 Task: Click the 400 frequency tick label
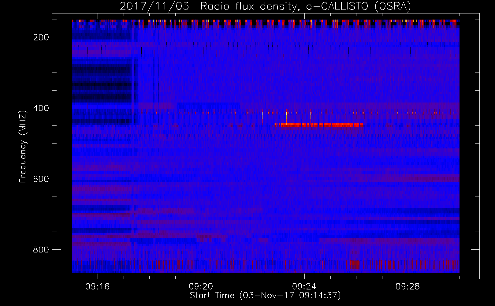point(41,108)
